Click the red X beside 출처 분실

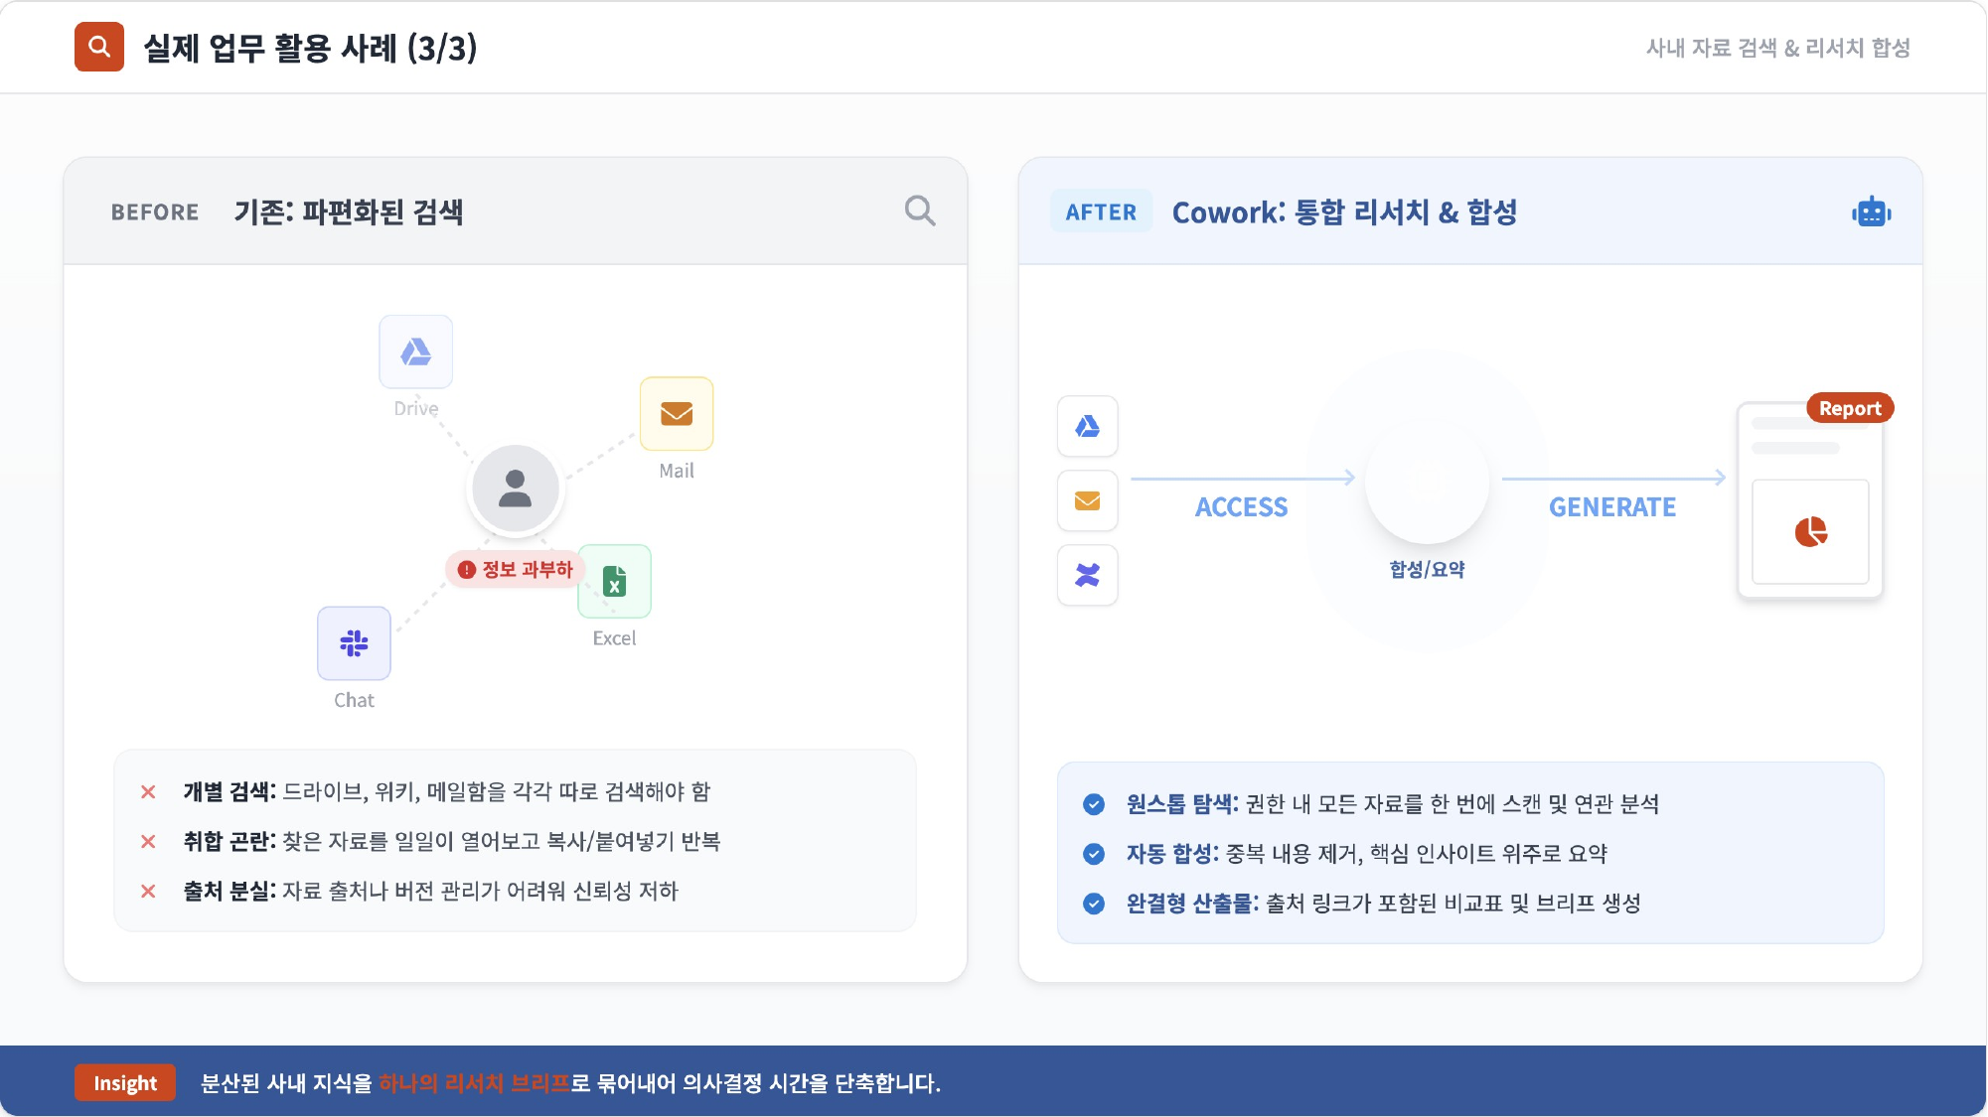tap(149, 893)
